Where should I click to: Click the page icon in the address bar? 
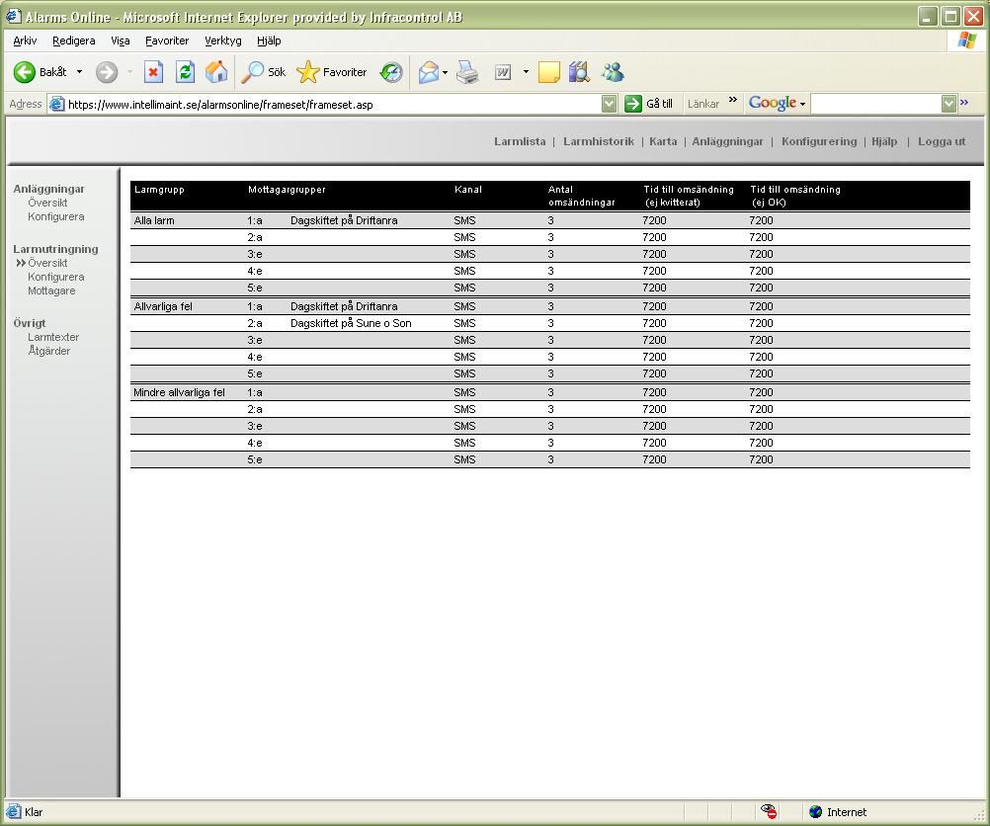[57, 104]
